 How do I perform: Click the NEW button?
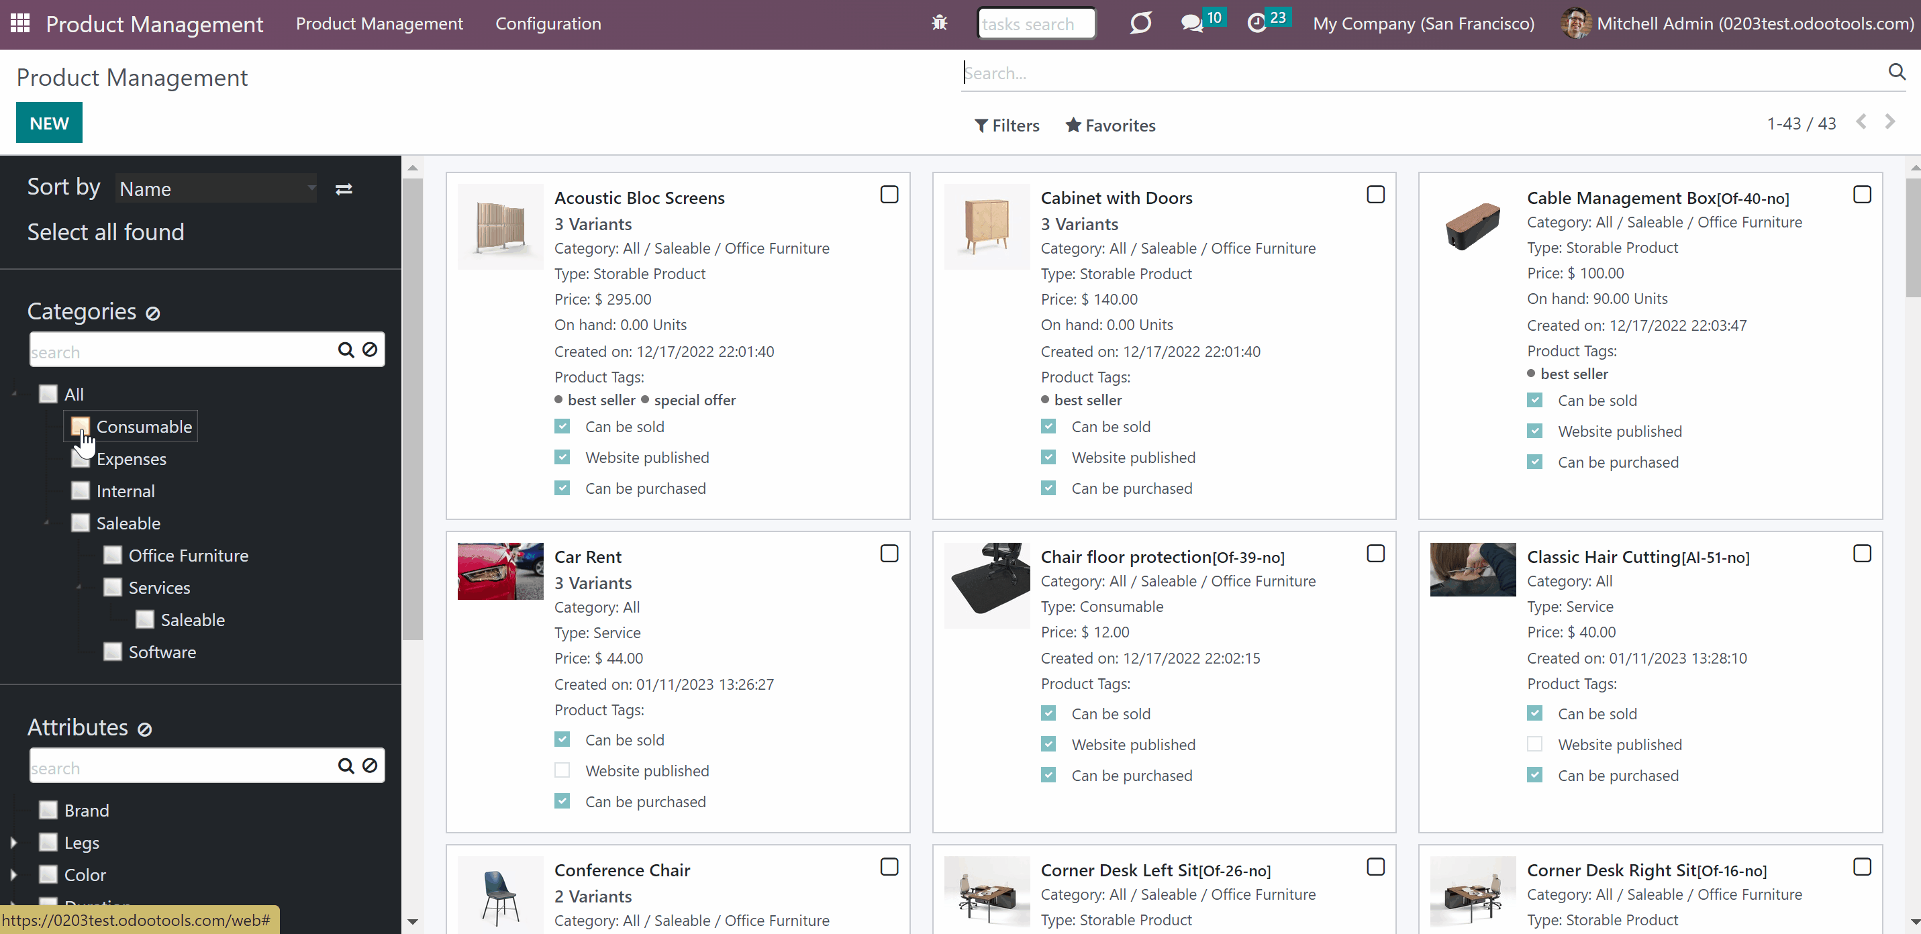(x=49, y=123)
